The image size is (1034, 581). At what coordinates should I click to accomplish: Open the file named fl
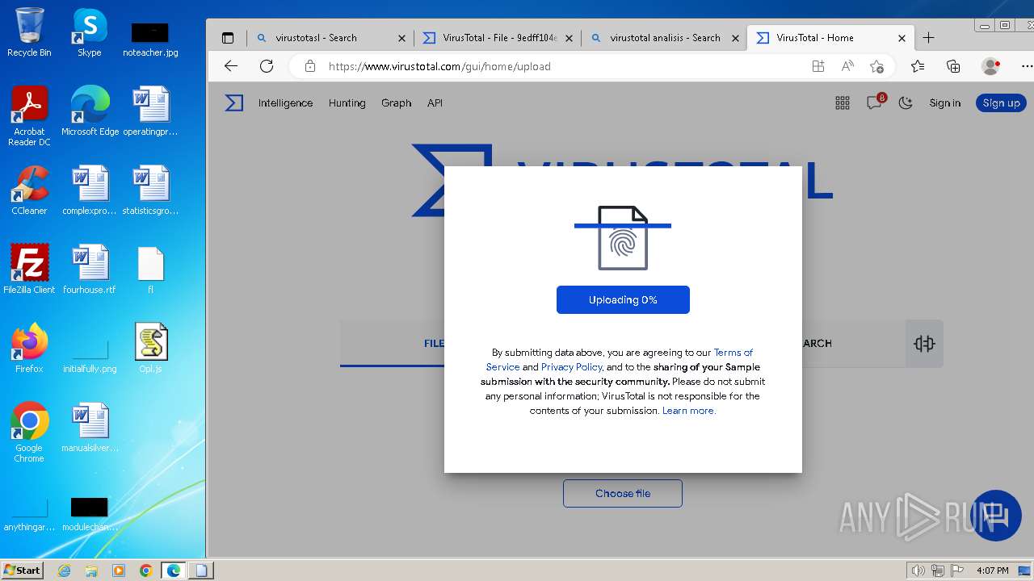click(150, 270)
